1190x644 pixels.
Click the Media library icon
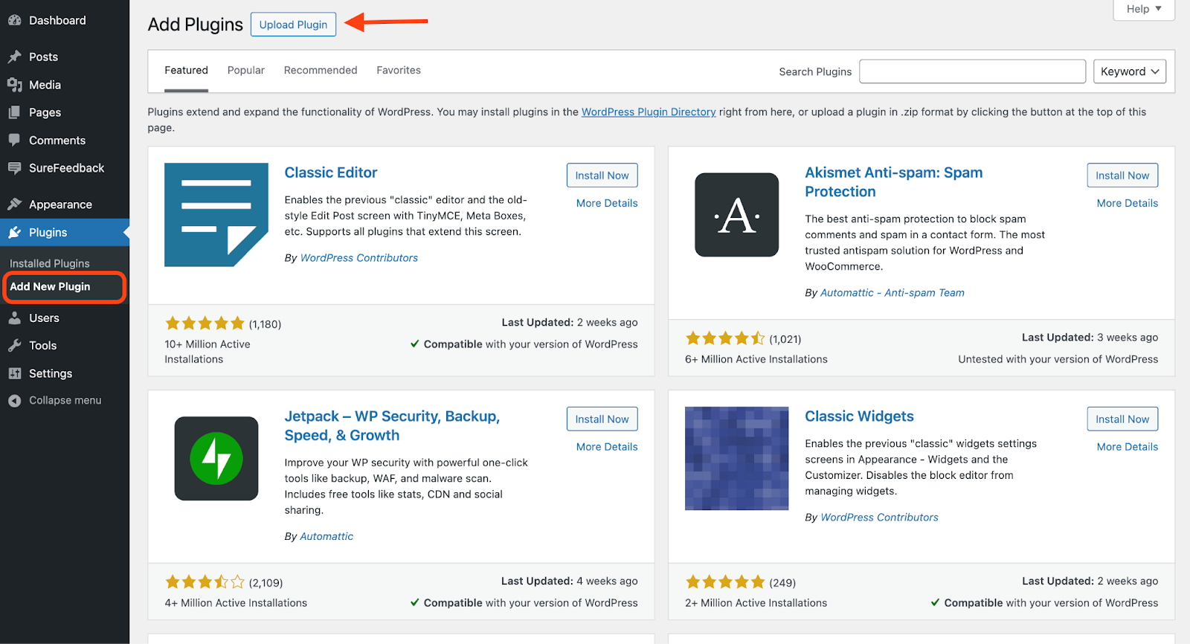coord(15,85)
